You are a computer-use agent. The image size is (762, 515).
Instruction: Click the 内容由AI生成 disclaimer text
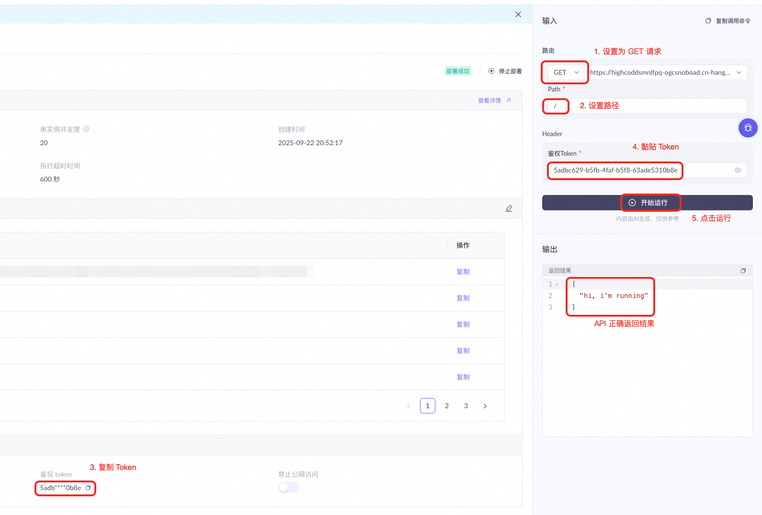(648, 219)
